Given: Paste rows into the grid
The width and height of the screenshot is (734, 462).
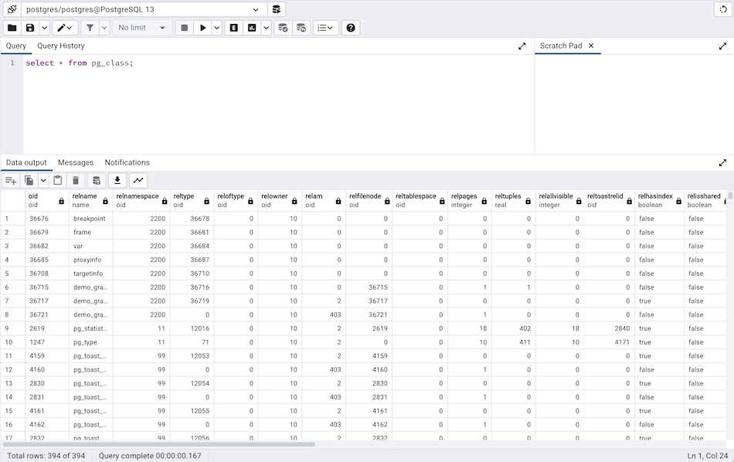Looking at the screenshot, I should click(x=57, y=179).
